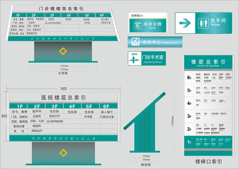Click the quiet hand icon beside 保持安静
The width and height of the screenshot is (239, 169).
(x=138, y=25)
